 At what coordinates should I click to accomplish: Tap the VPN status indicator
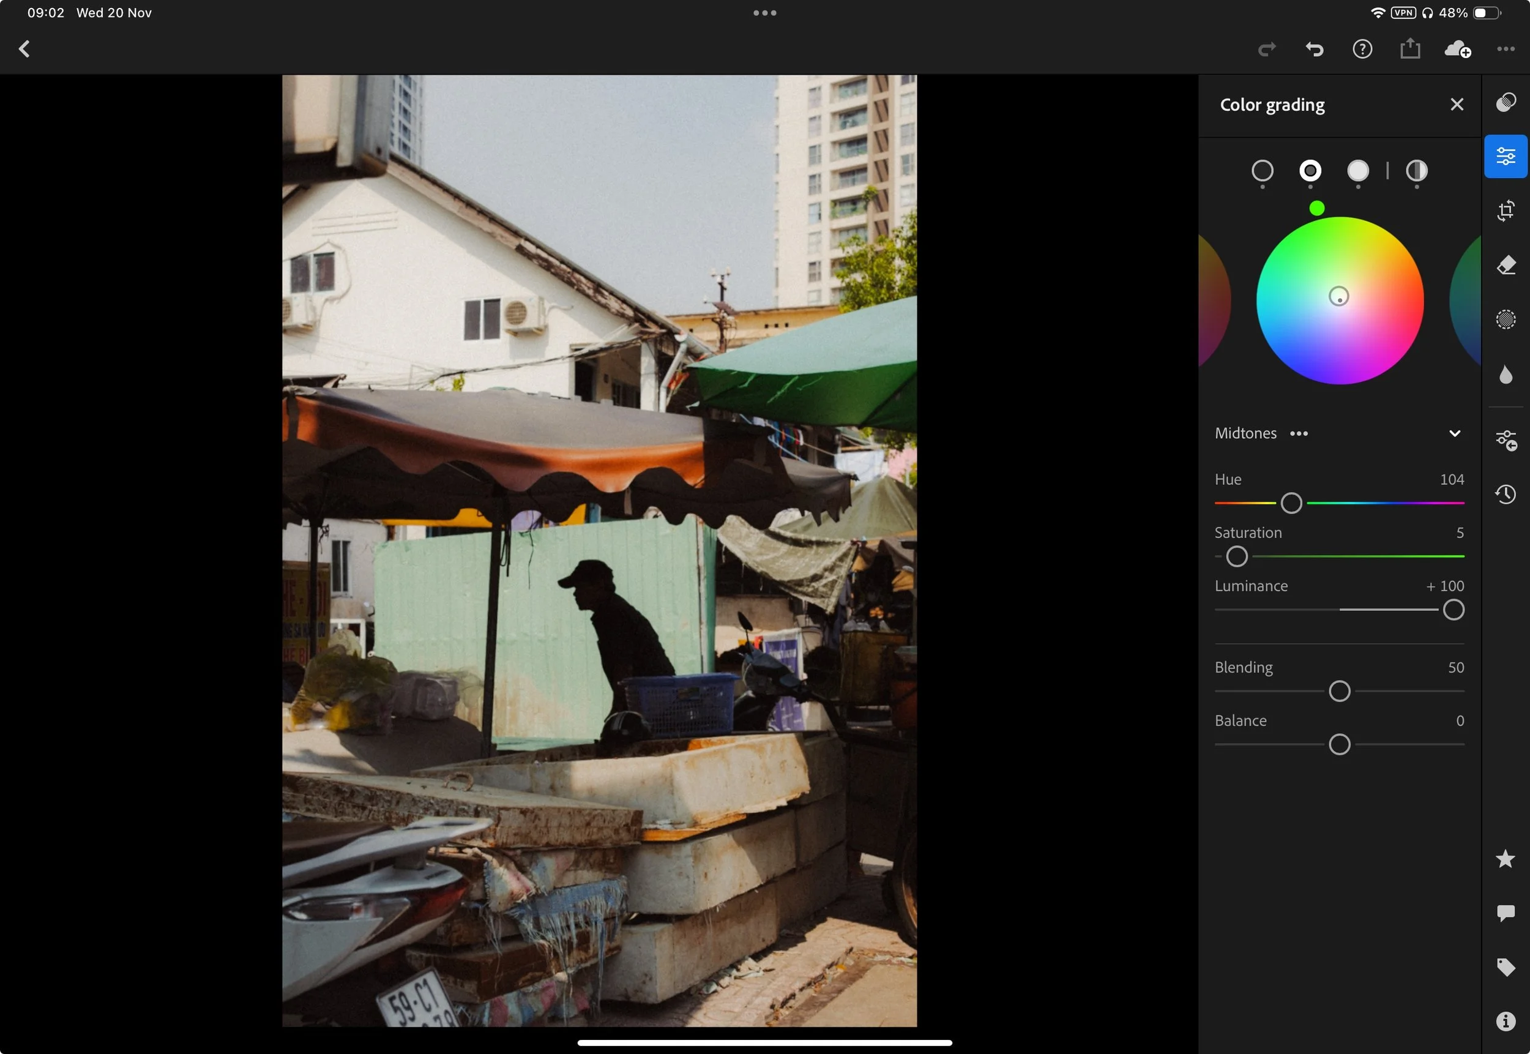tap(1403, 12)
